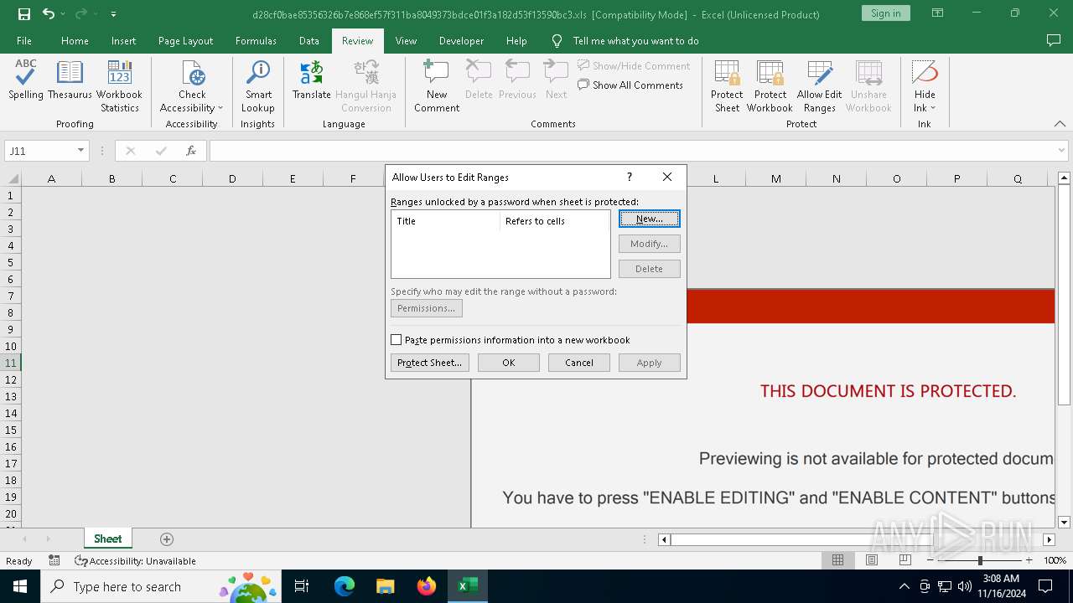The image size is (1073, 603).
Task: Click the Select All corner button
Action: coord(11,178)
